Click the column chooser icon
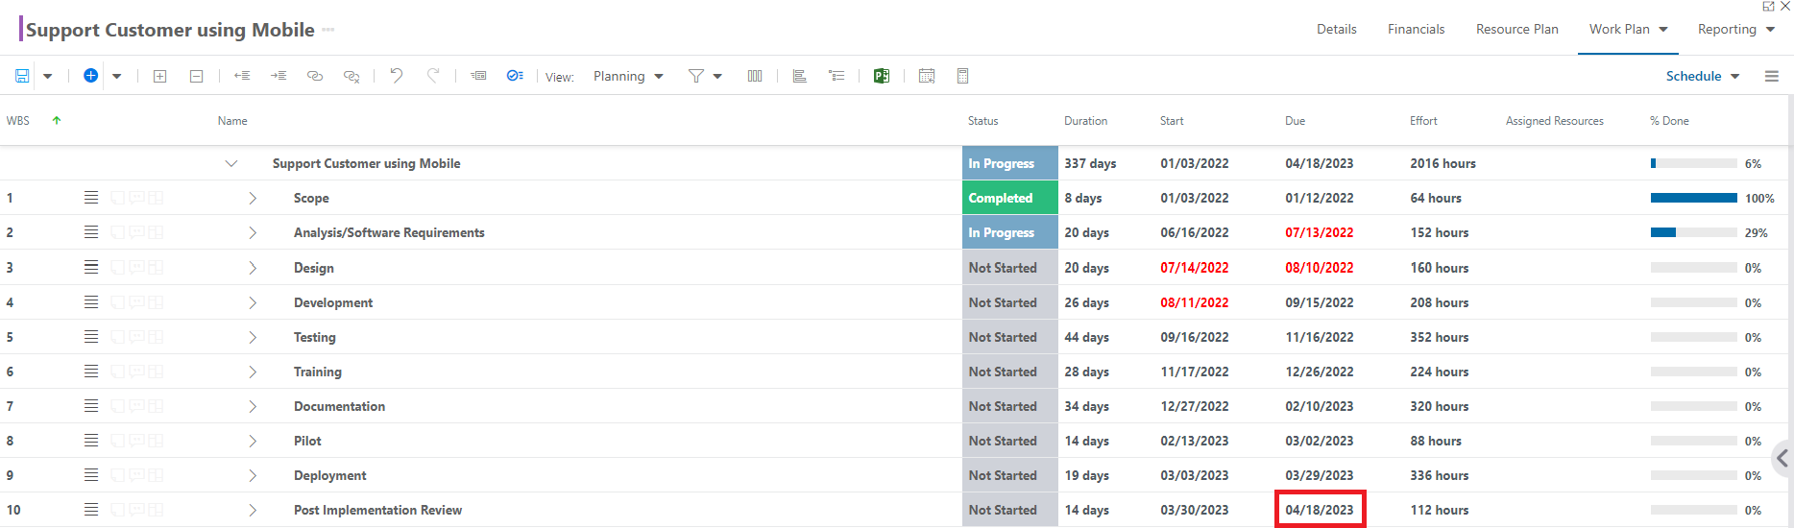The width and height of the screenshot is (1794, 528). [x=755, y=76]
